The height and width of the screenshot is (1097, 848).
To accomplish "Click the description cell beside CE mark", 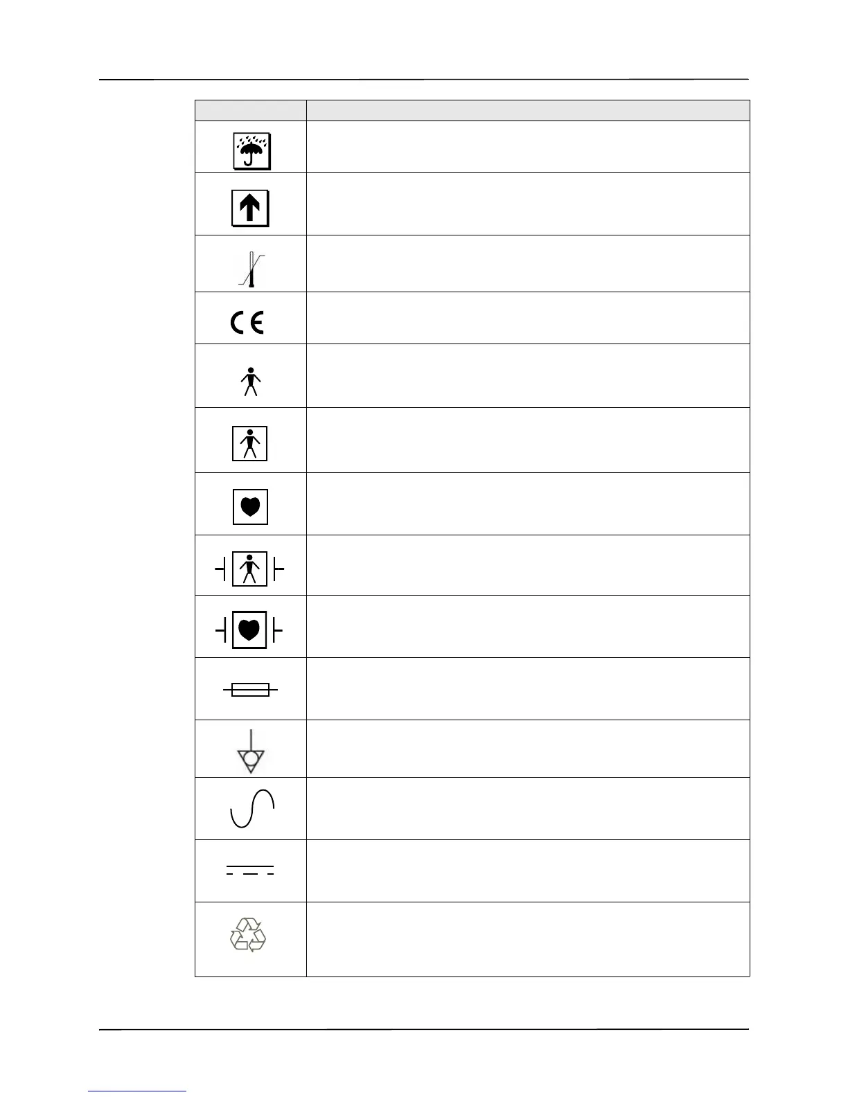I will coord(528,318).
